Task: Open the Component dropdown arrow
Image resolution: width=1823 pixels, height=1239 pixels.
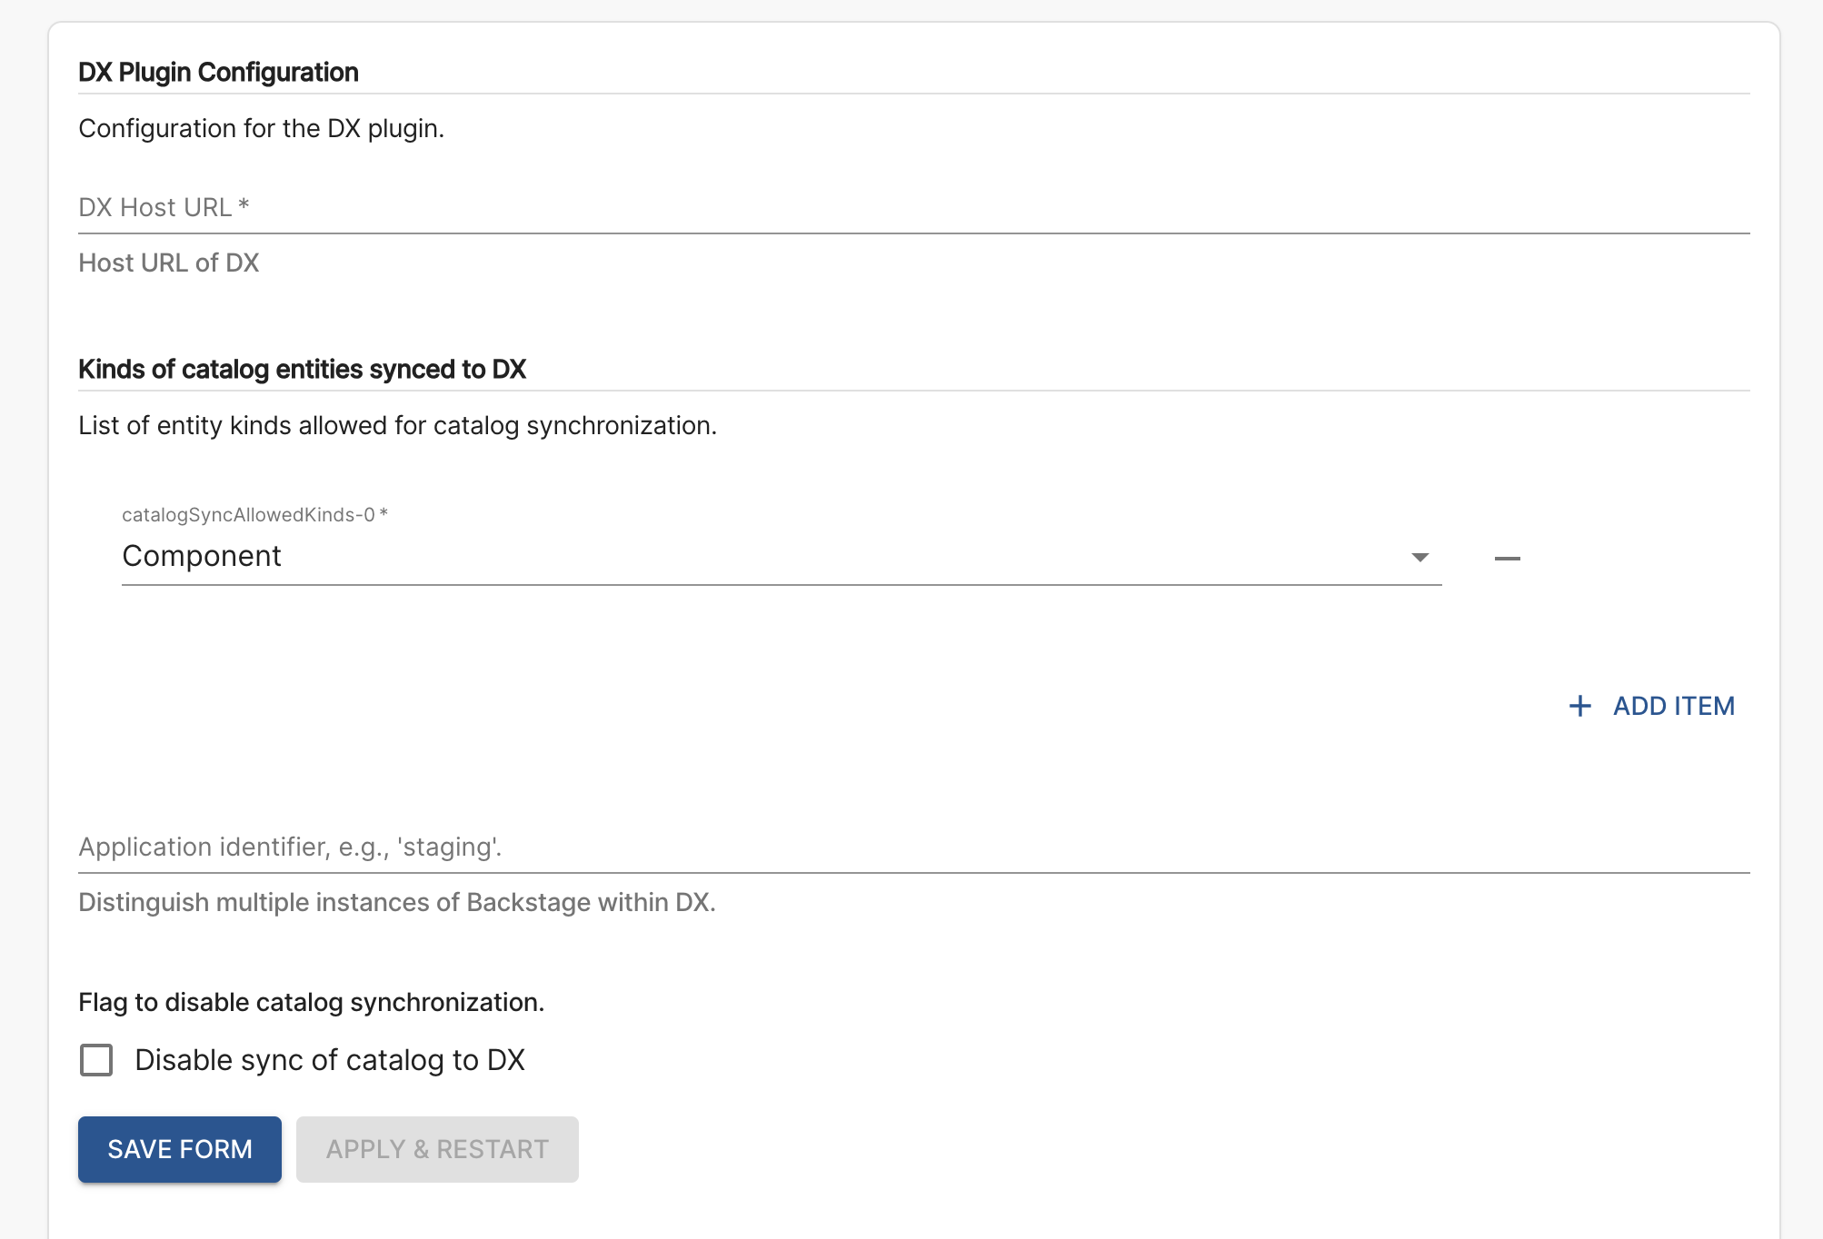Action: 1420,557
